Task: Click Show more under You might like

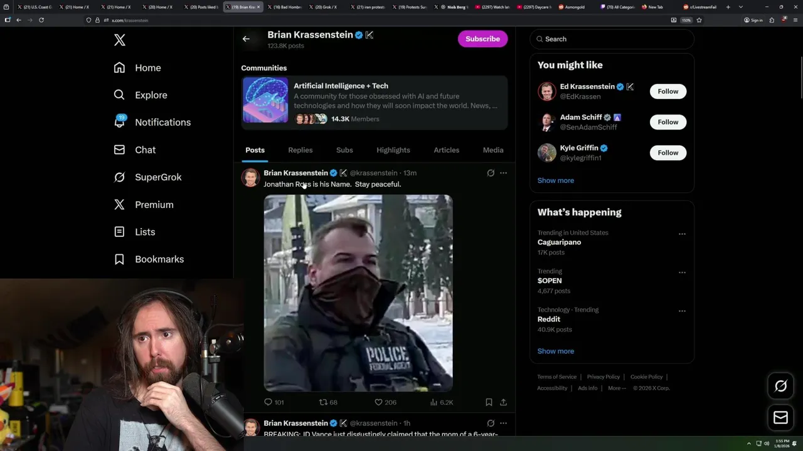Action: pos(556,180)
